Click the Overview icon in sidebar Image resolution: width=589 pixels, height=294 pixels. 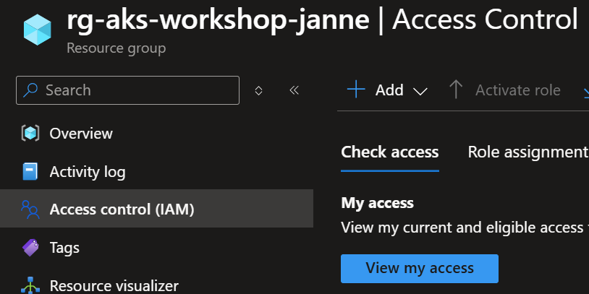click(x=30, y=134)
